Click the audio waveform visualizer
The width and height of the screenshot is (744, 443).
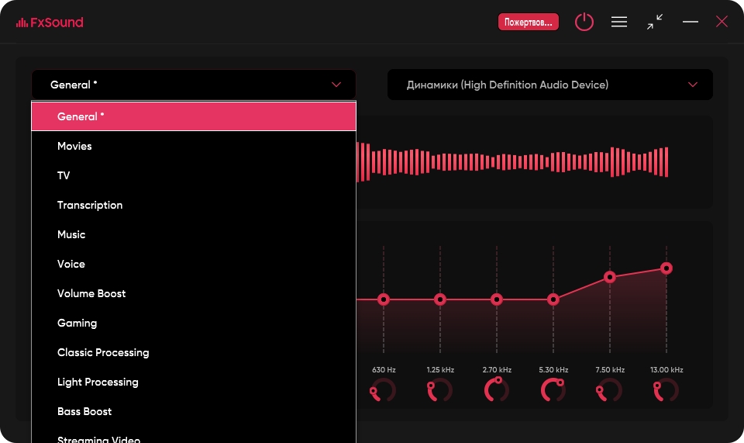click(x=511, y=161)
